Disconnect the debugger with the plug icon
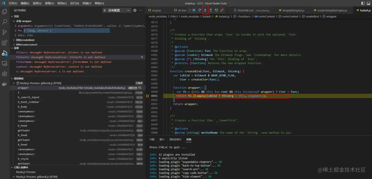372x179 pixels. 222,10
